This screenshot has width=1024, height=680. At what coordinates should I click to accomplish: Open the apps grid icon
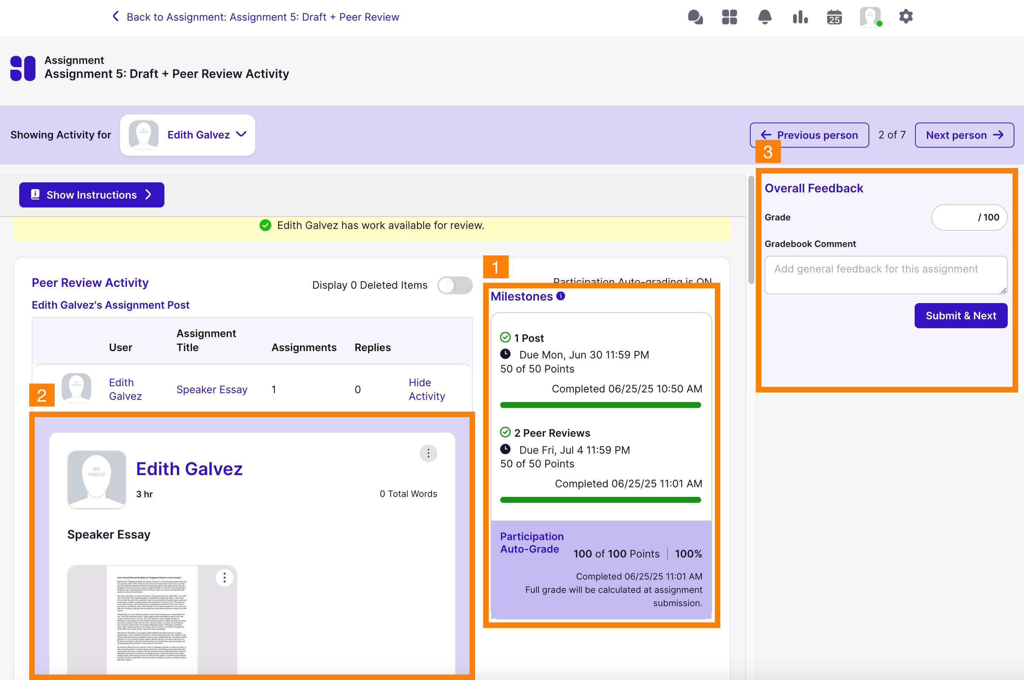pos(729,17)
